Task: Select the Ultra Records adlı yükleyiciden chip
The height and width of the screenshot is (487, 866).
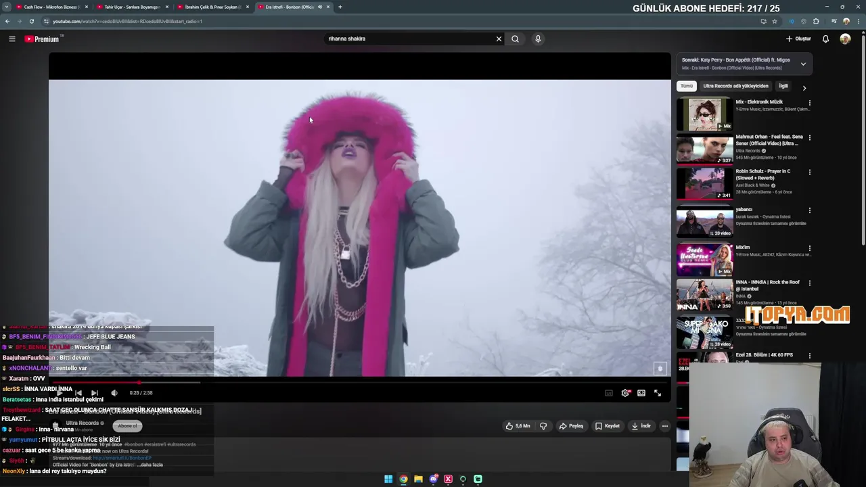Action: (735, 87)
